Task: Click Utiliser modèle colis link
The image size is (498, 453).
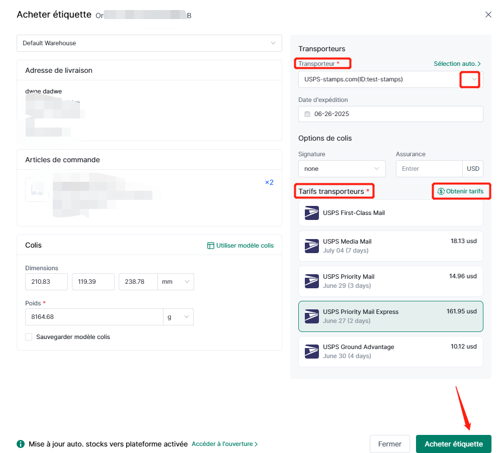Action: click(x=240, y=246)
